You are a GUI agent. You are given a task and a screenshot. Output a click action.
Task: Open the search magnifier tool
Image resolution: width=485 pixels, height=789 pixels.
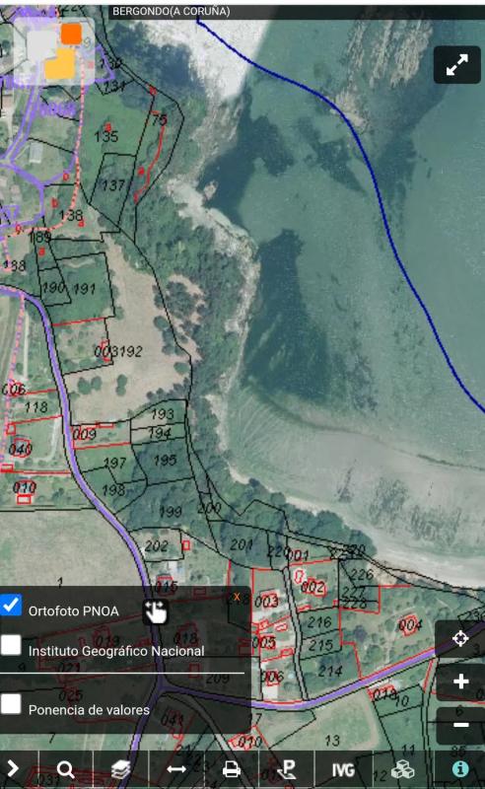click(66, 769)
